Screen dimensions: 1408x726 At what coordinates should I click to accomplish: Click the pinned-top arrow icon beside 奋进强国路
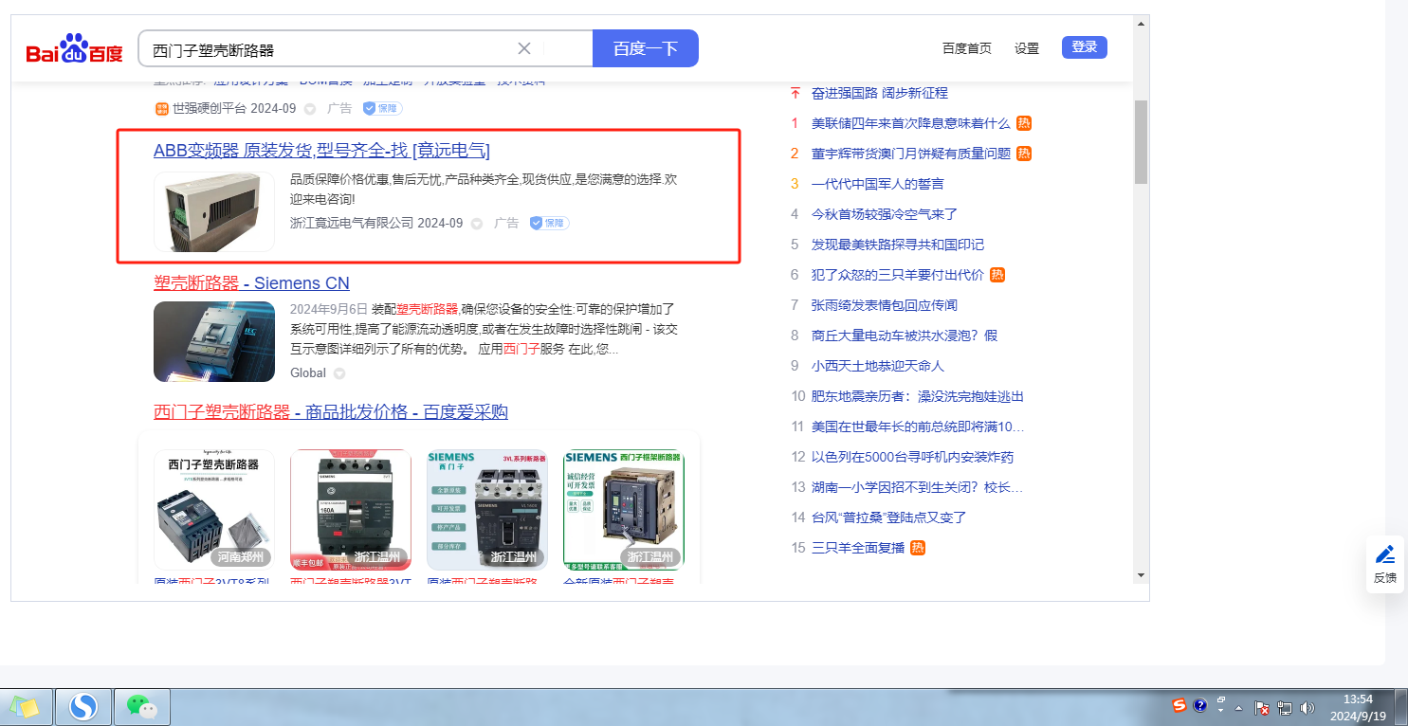(795, 93)
